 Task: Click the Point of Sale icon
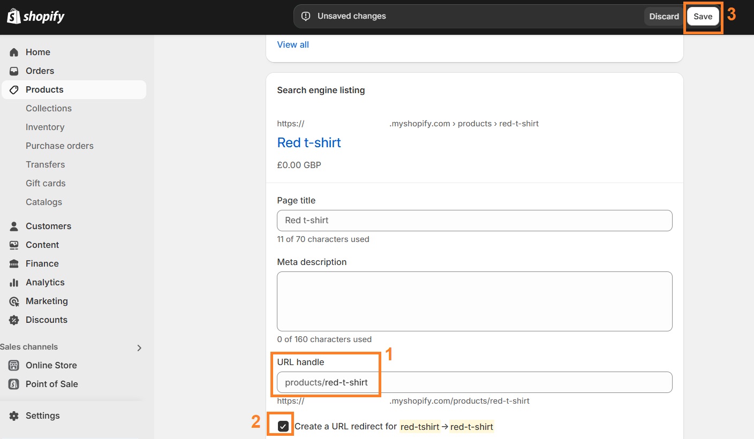tap(14, 384)
